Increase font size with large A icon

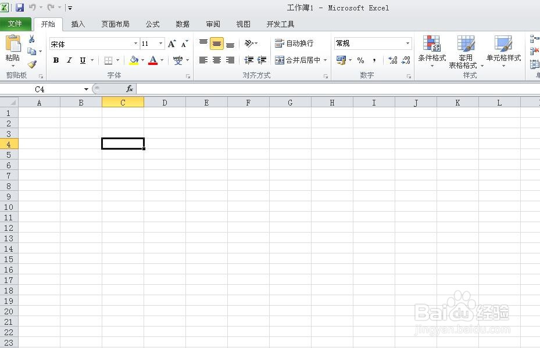(171, 43)
